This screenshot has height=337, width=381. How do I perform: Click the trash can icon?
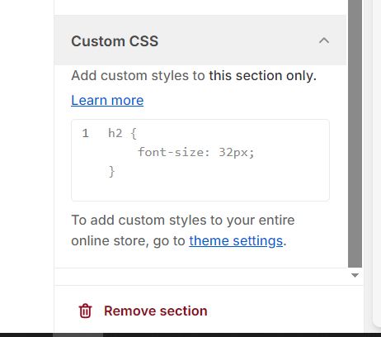(x=85, y=311)
